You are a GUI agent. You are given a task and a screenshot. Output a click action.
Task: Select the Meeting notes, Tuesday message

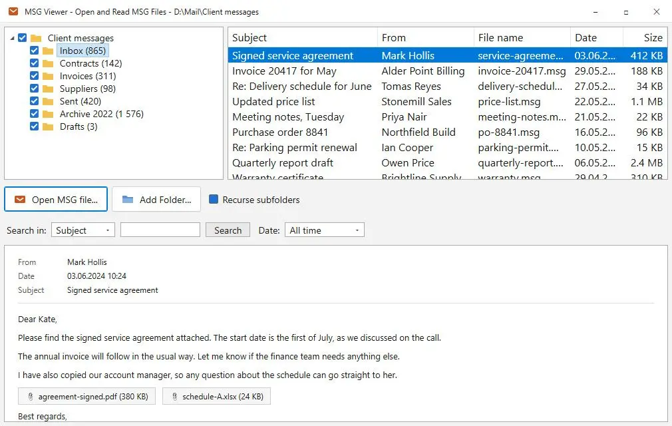[447, 117]
